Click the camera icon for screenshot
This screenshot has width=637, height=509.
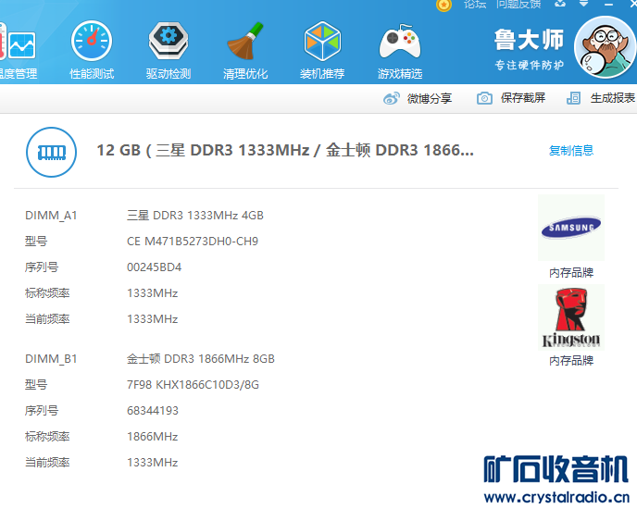tap(484, 98)
